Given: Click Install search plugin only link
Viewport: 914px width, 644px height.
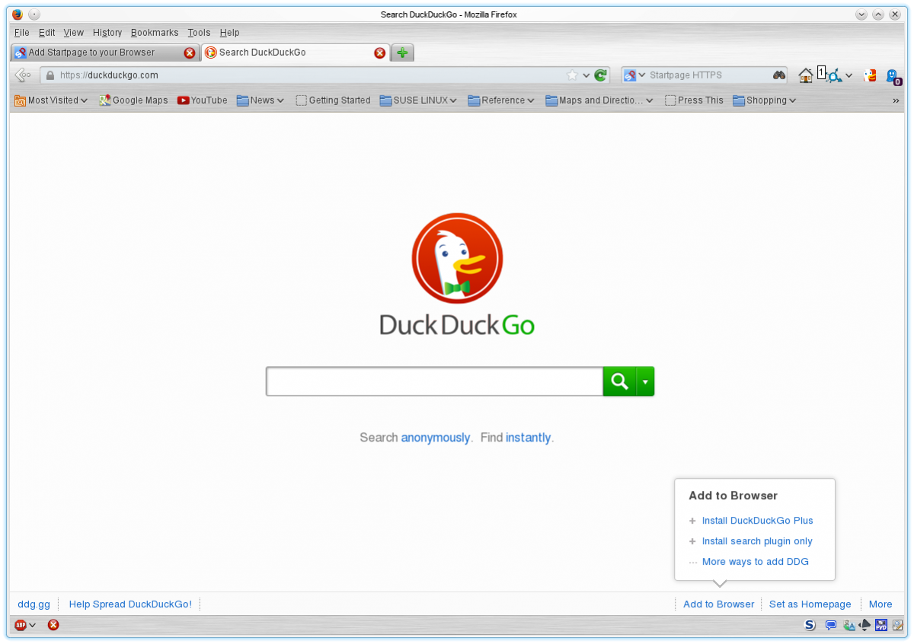Looking at the screenshot, I should point(757,541).
